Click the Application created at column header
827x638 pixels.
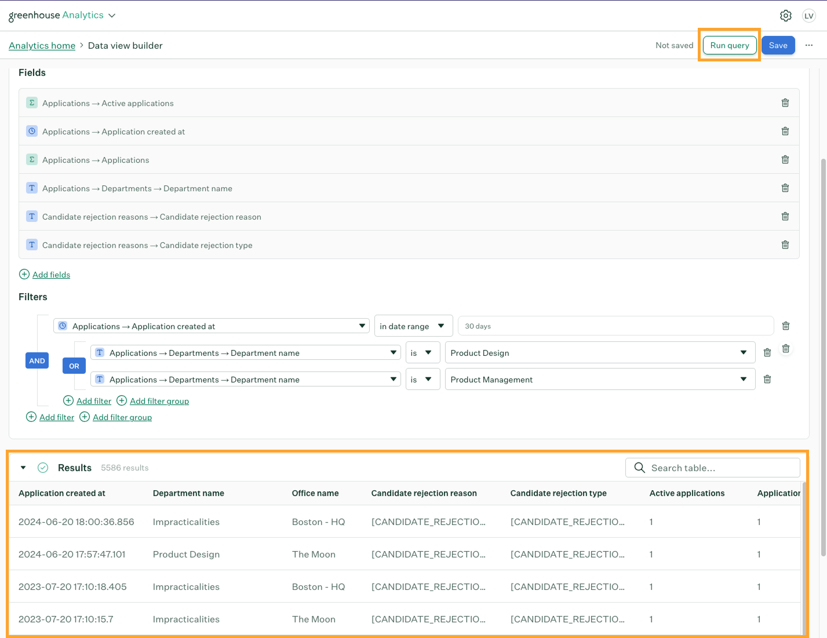tap(62, 493)
